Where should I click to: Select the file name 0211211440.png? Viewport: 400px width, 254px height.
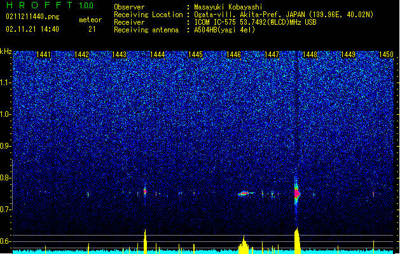32,17
